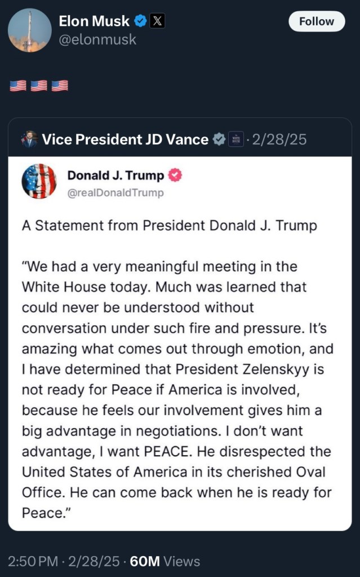The width and height of the screenshot is (360, 577).
Task: Go to the @elonmusk handle
Action: pyautogui.click(x=97, y=39)
